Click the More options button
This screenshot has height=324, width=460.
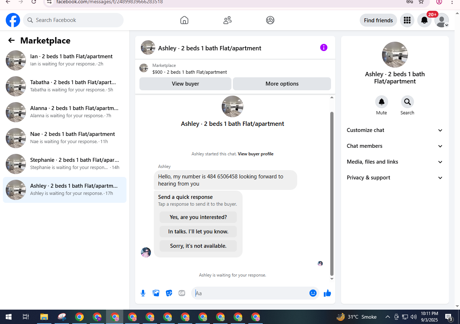(x=282, y=84)
